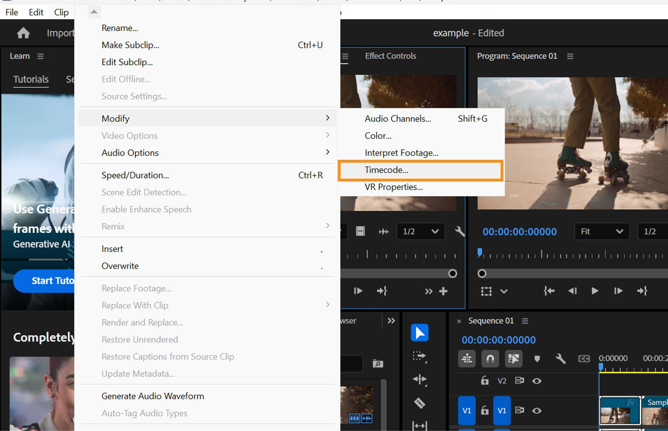Toggle visibility of track V2
668x431 pixels.
coord(537,381)
